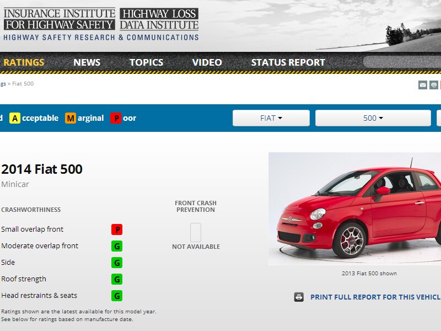Click the Highway Loss Data Institute logo
The height and width of the screenshot is (331, 441).
click(x=159, y=19)
